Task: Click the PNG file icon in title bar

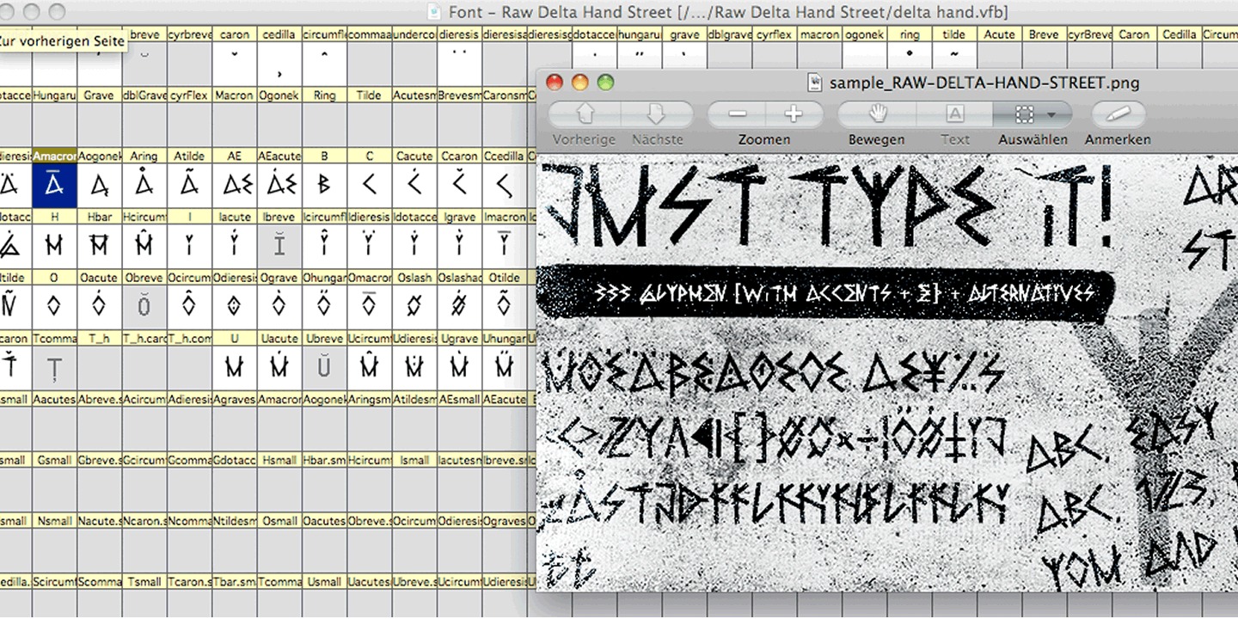Action: [817, 83]
